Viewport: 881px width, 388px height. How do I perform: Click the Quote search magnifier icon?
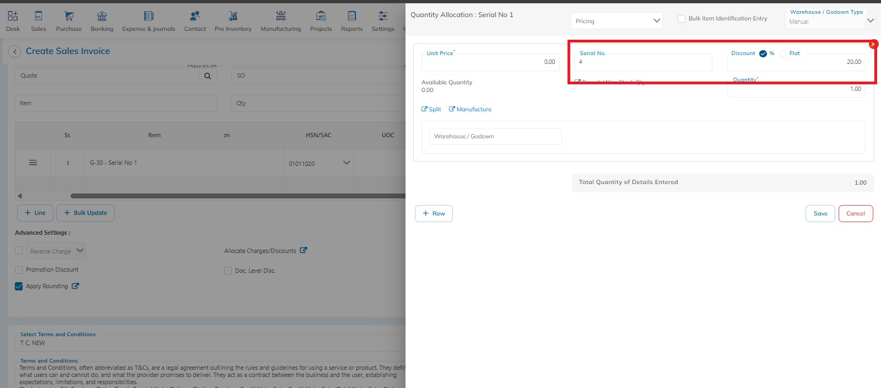[x=208, y=76]
